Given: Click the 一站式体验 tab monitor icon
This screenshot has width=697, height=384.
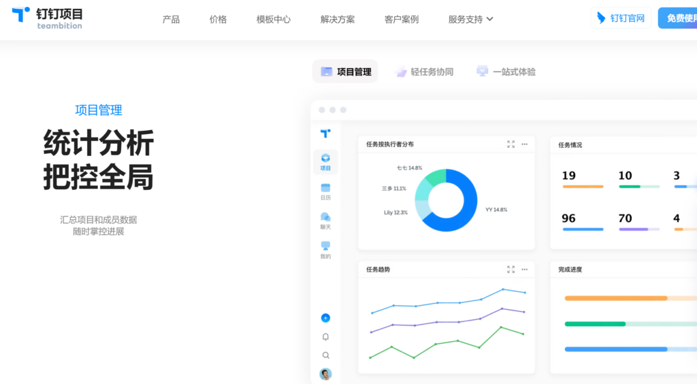Looking at the screenshot, I should pos(483,71).
